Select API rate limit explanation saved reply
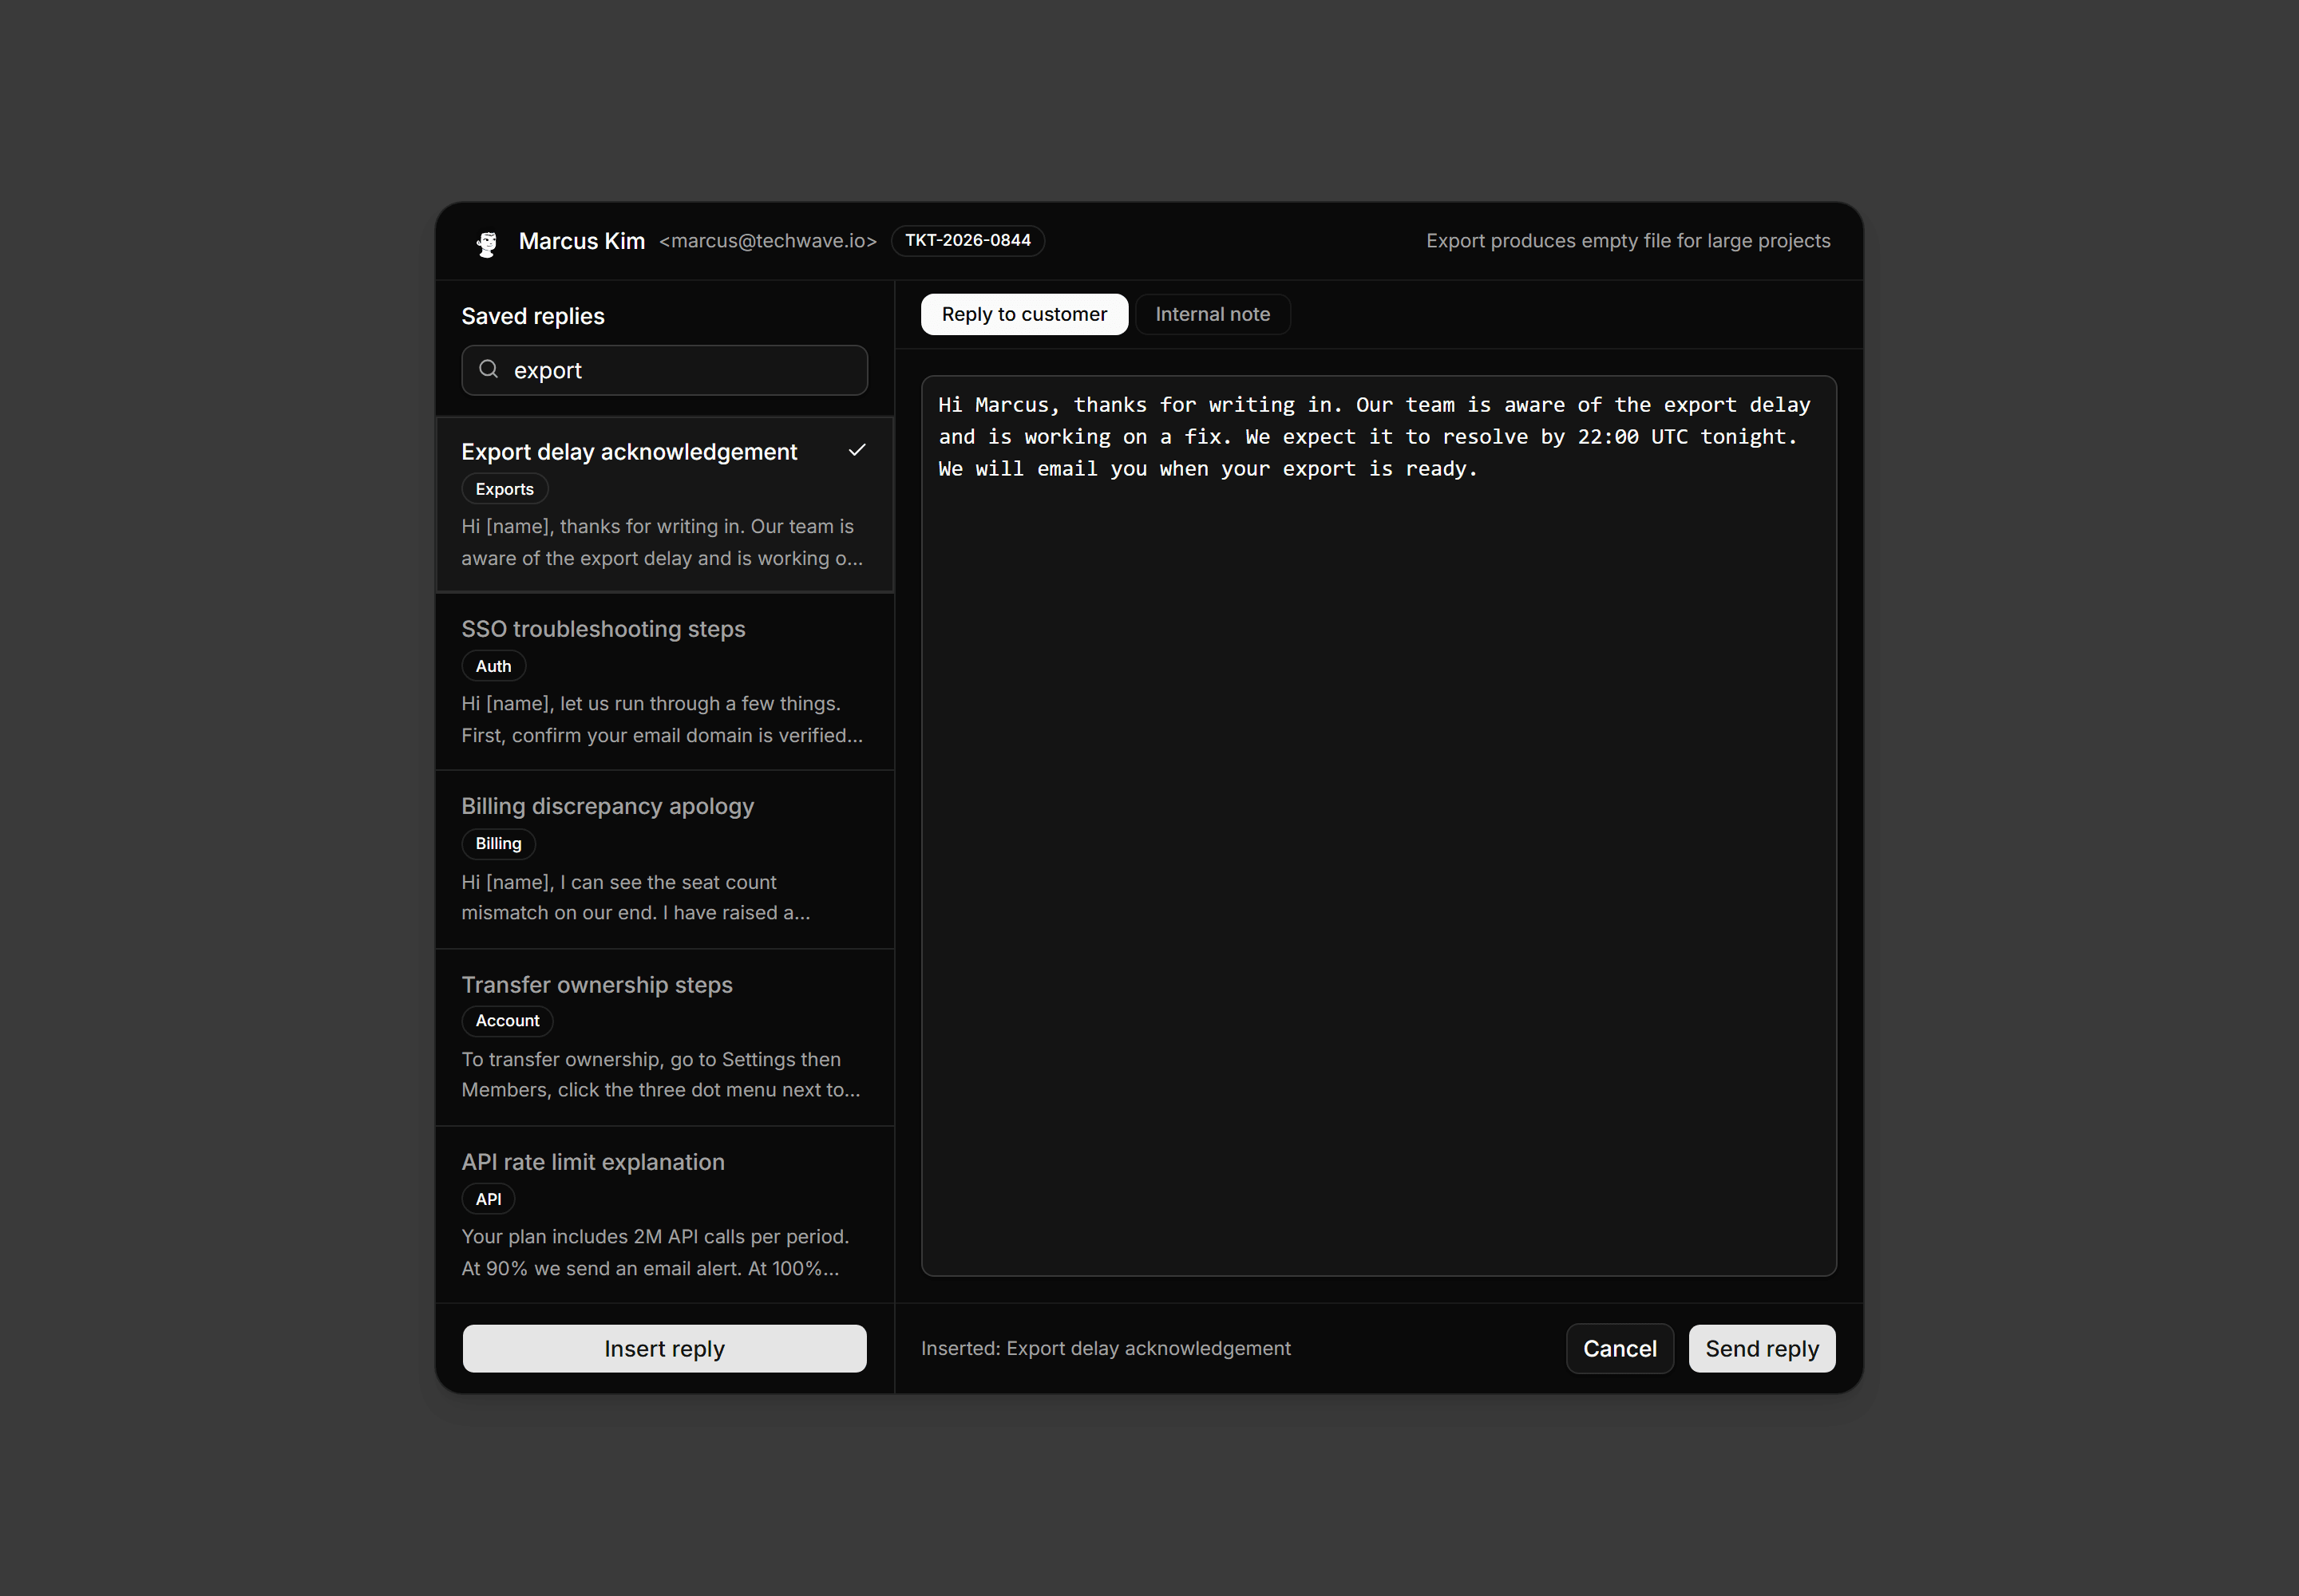 point(664,1214)
